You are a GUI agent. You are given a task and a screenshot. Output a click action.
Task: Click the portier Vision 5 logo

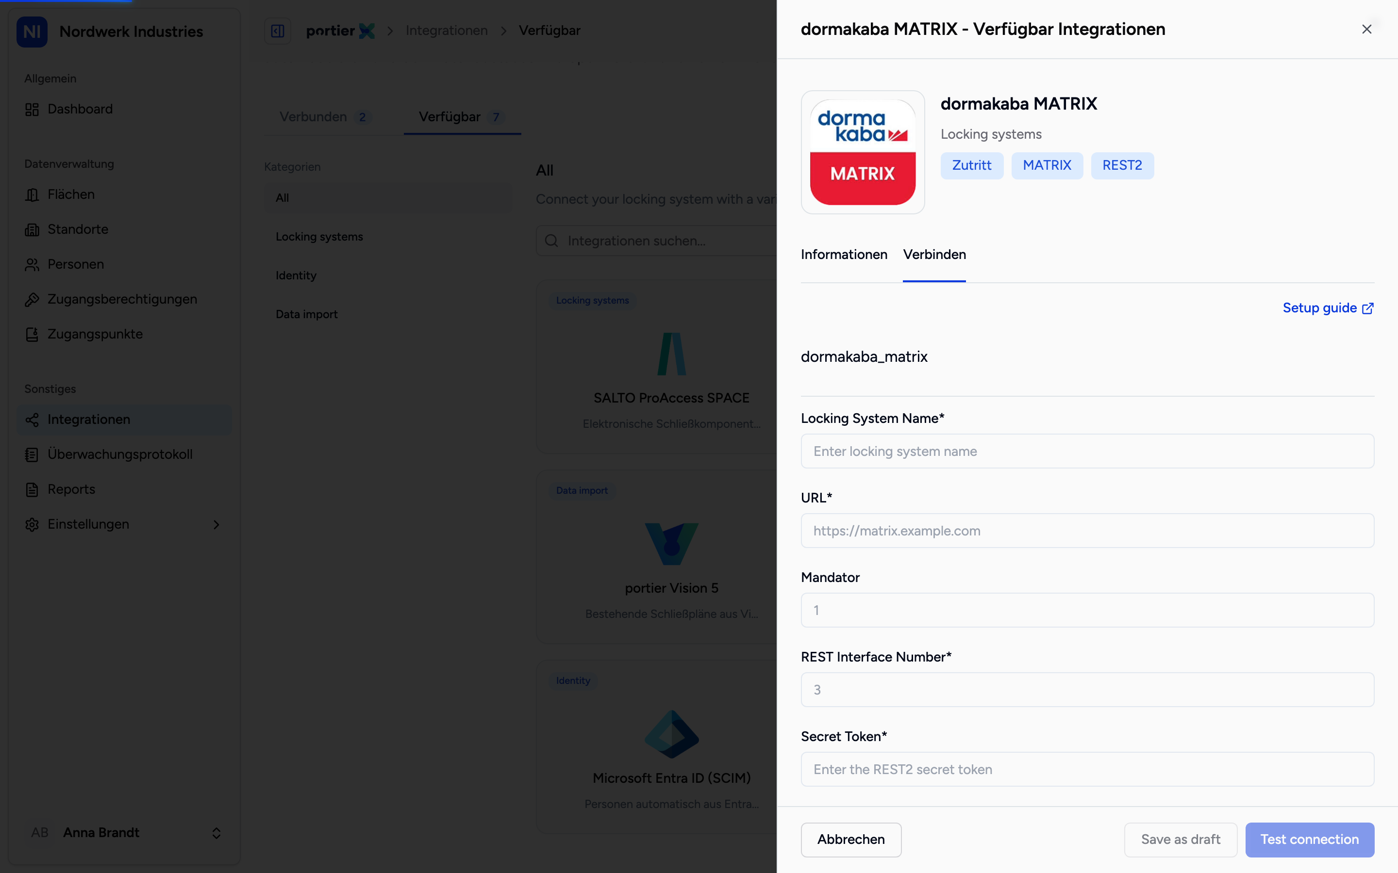671,544
